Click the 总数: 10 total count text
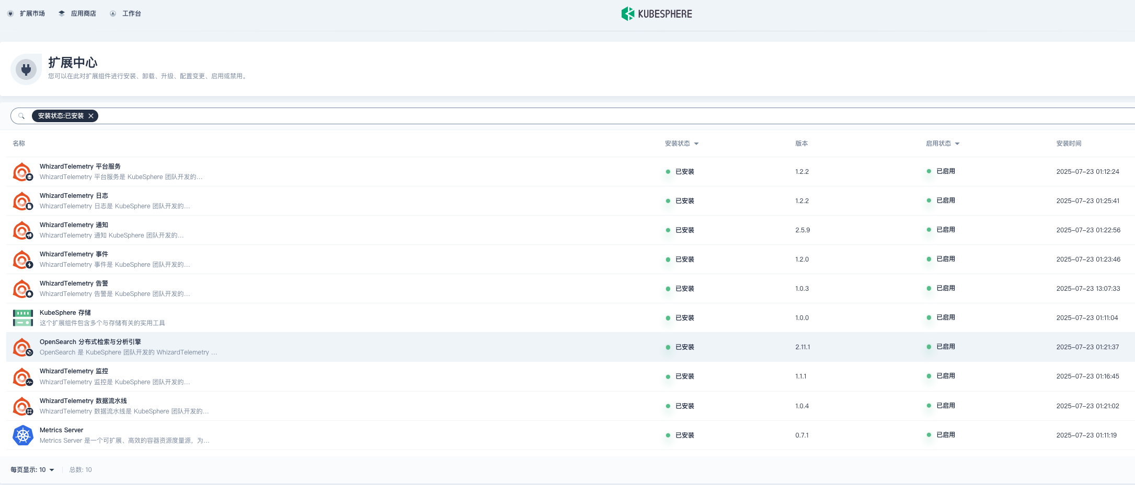The image size is (1135, 485). click(x=81, y=470)
